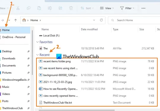Open WindowsImageBackup in the sidebar

(14, 80)
